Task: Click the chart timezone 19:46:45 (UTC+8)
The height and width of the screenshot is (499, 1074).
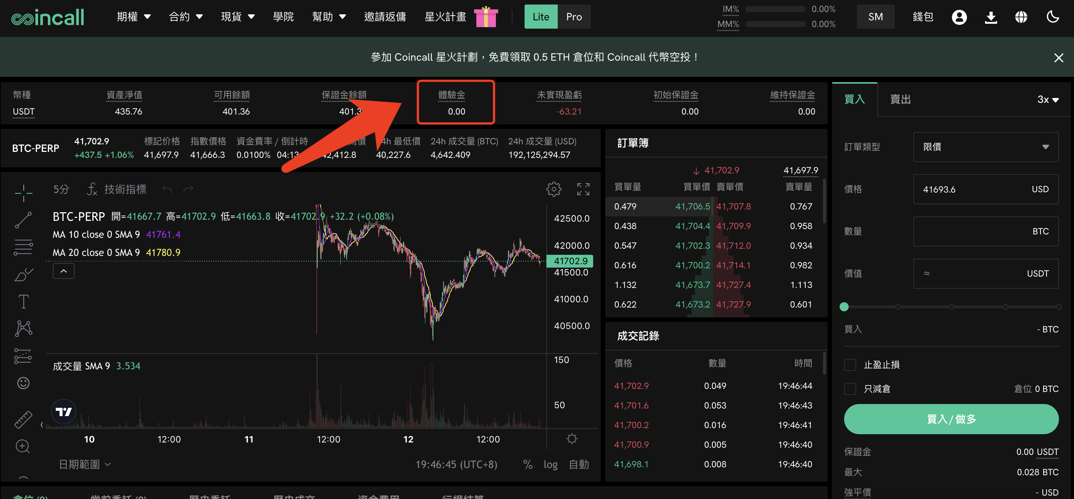Action: coord(456,464)
